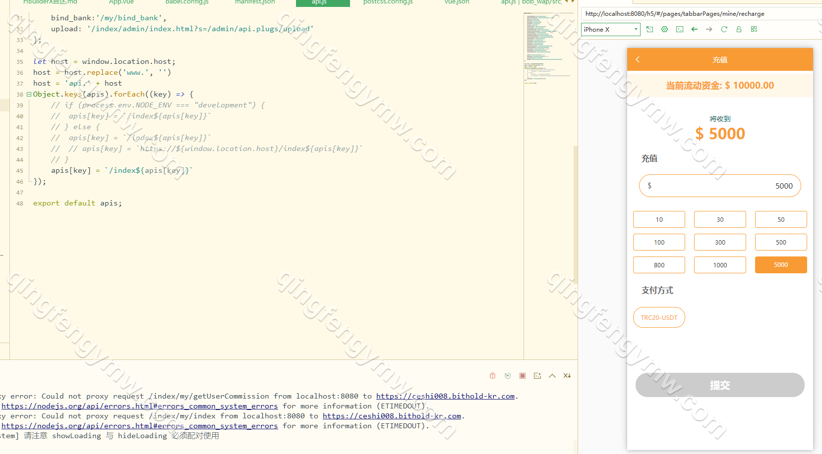
Task: Select the 30 amount option
Action: coord(720,219)
